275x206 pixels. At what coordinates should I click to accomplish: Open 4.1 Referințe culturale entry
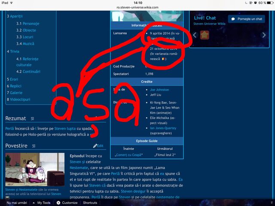click(27, 62)
